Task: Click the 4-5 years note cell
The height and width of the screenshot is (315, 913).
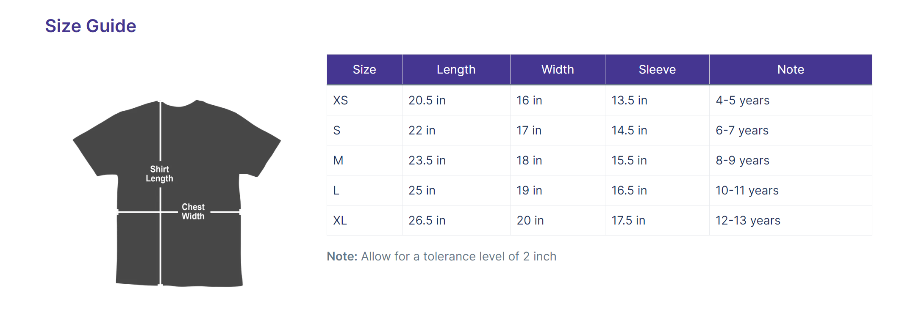Action: coord(791,100)
